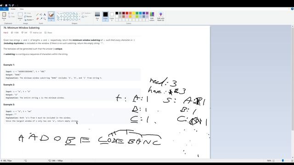Image resolution: width=294 pixels, height=165 pixels.
Task: Choose the Five-point star shape
Action: click(x=64, y=19)
